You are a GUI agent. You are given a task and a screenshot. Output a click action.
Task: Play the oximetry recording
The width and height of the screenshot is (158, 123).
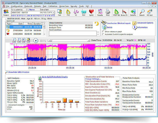36,41
